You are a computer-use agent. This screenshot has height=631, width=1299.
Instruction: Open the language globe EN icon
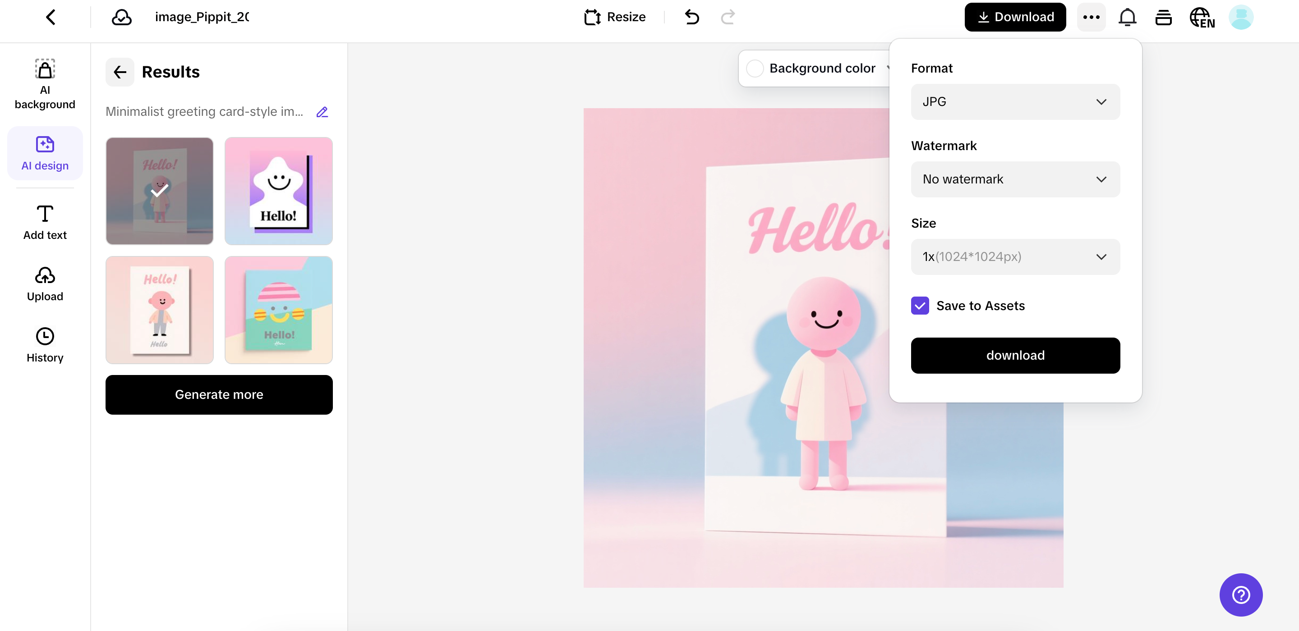coord(1202,18)
